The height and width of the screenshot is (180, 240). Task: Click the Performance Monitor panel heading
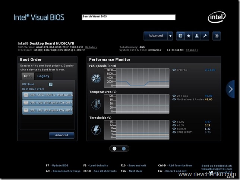tap(110, 60)
